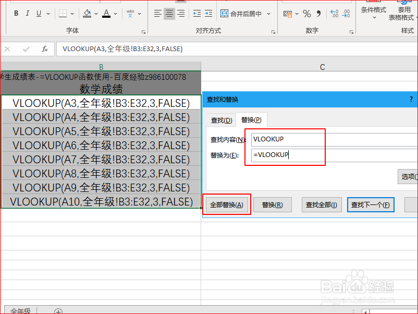Click inside the formula bar text

pos(122,49)
